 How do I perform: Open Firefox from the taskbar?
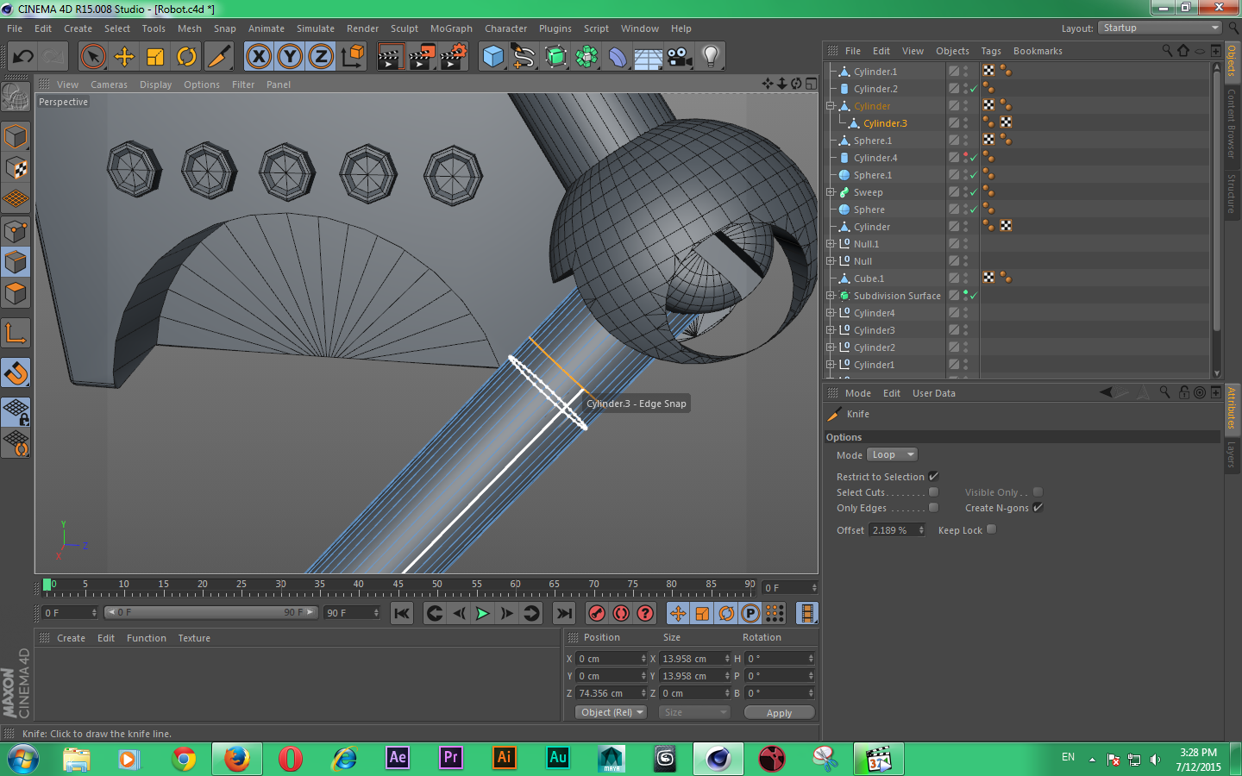236,759
